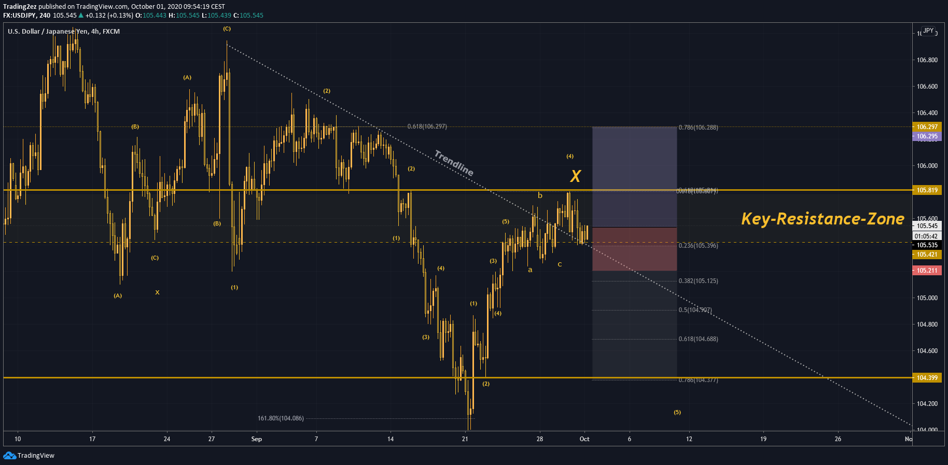Click the 105.535 price axis label
The height and width of the screenshot is (465, 948).
(927, 245)
